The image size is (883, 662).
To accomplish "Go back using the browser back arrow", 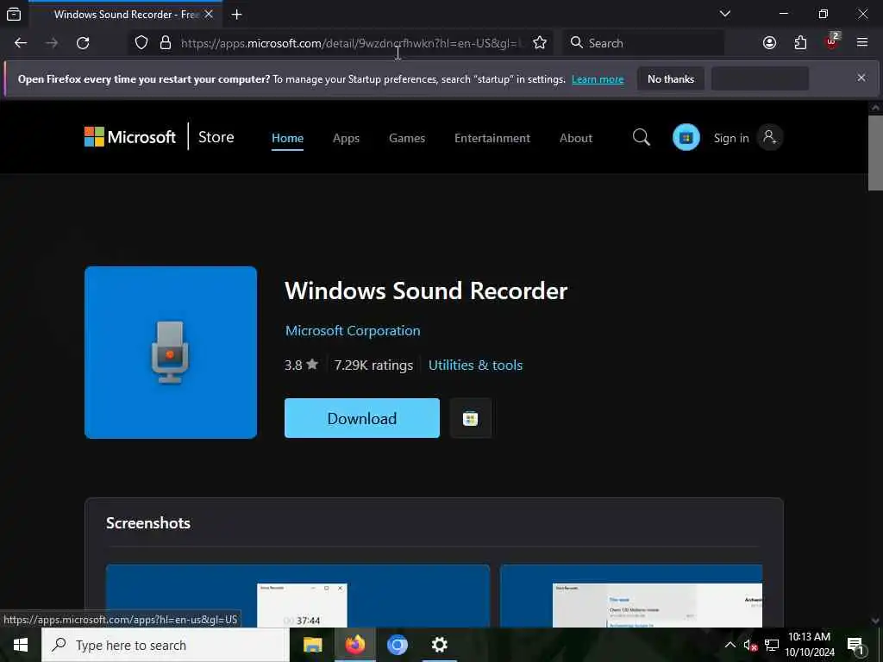I will (x=21, y=43).
